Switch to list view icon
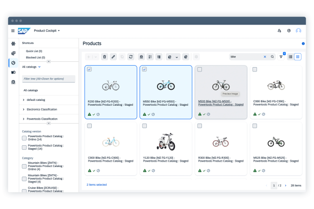Image resolution: width=314 pixels, height=209 pixels. [290, 56]
